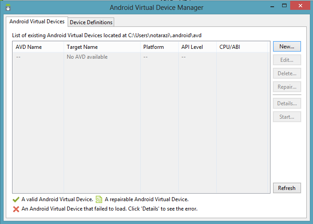This screenshot has height=224, width=313.
Task: Click the Repair... button
Action: 287,87
